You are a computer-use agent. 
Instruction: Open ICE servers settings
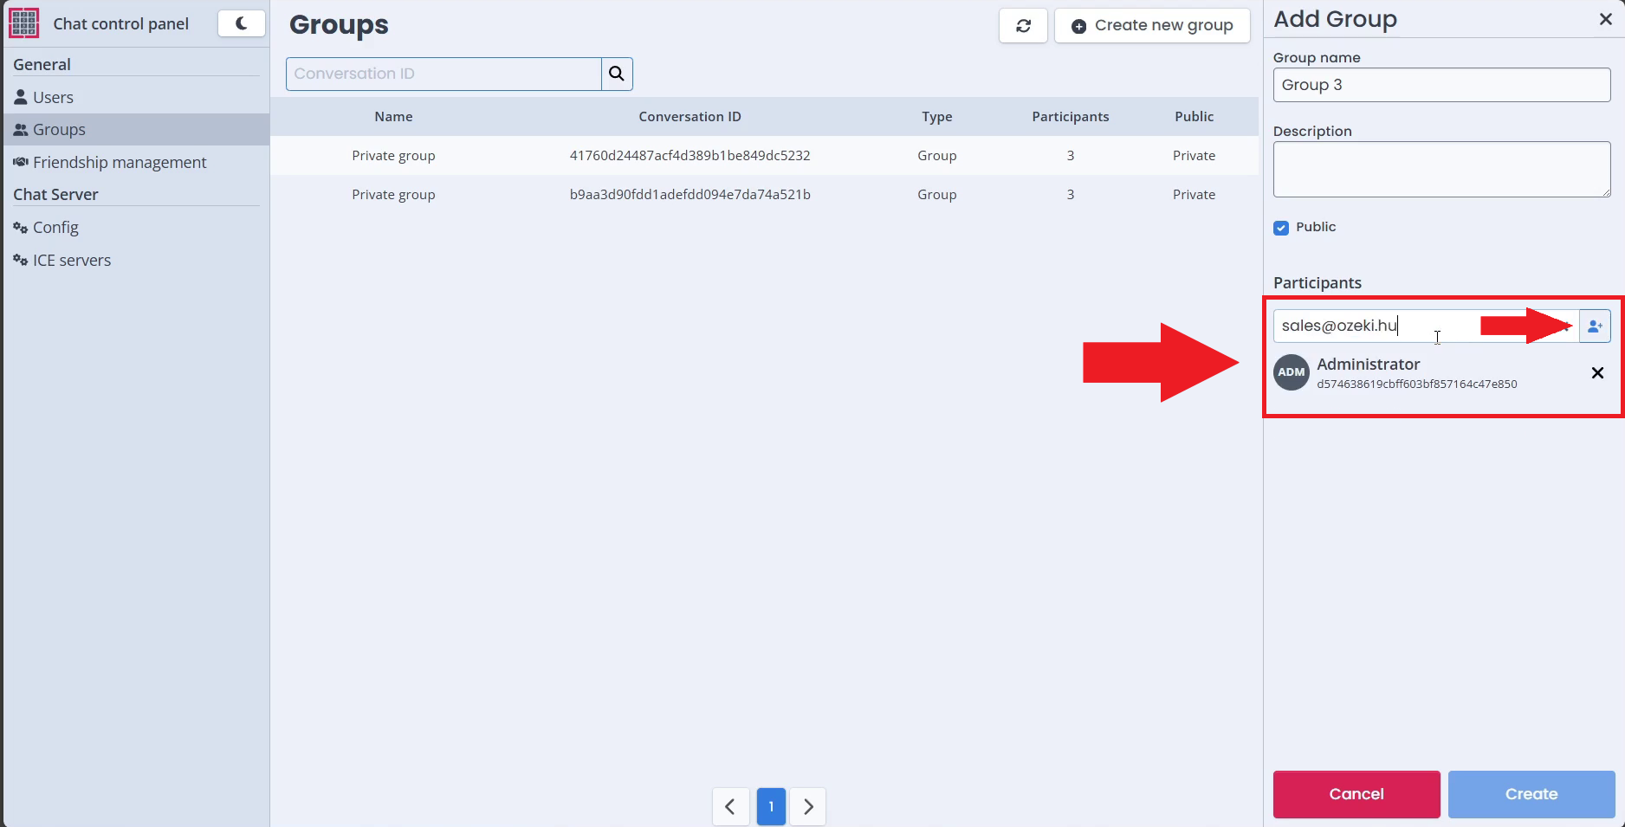72,261
